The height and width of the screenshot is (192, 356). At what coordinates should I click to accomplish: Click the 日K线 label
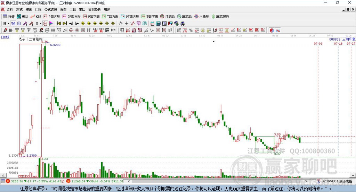point(5,37)
